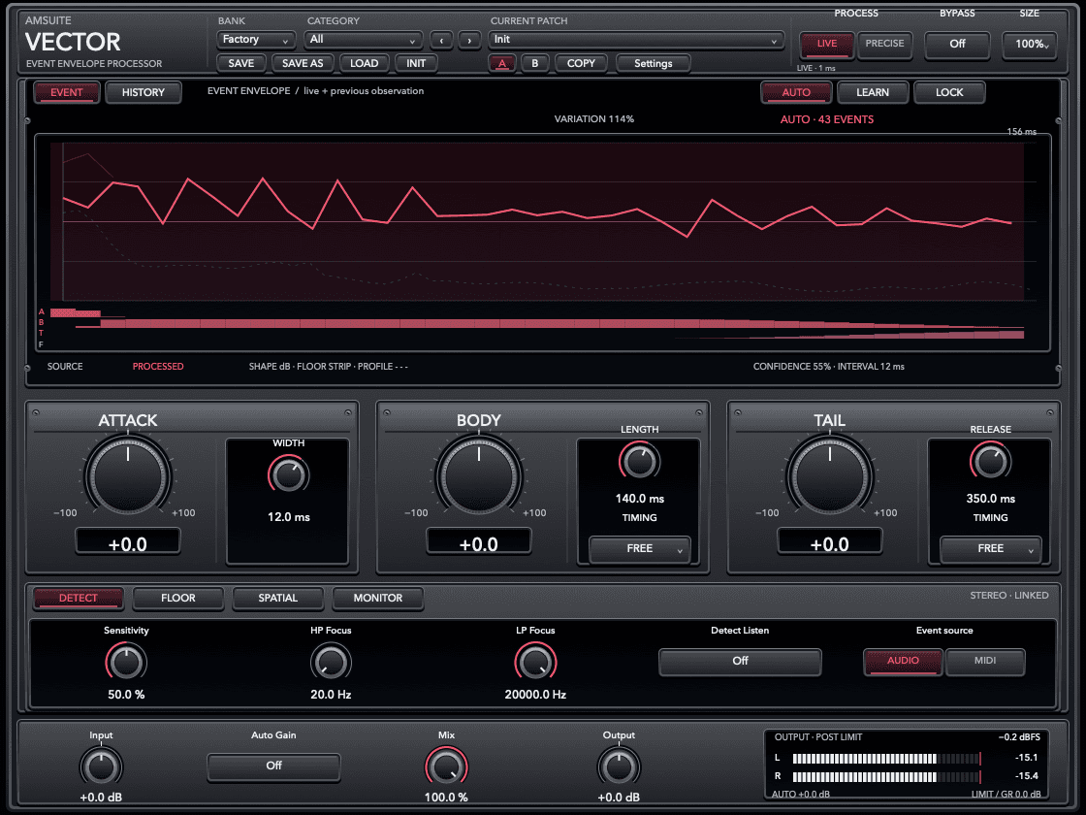Open the Bank Factory dropdown

click(256, 40)
